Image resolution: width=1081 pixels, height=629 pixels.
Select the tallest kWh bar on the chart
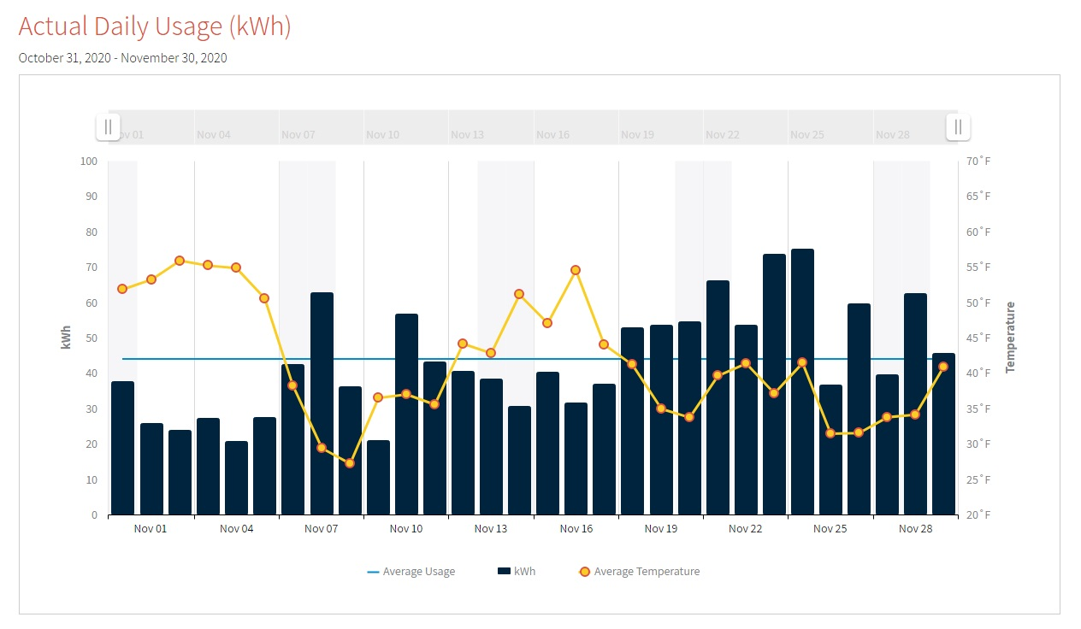[802, 382]
